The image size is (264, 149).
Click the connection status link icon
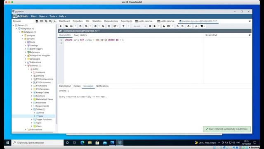point(61,31)
